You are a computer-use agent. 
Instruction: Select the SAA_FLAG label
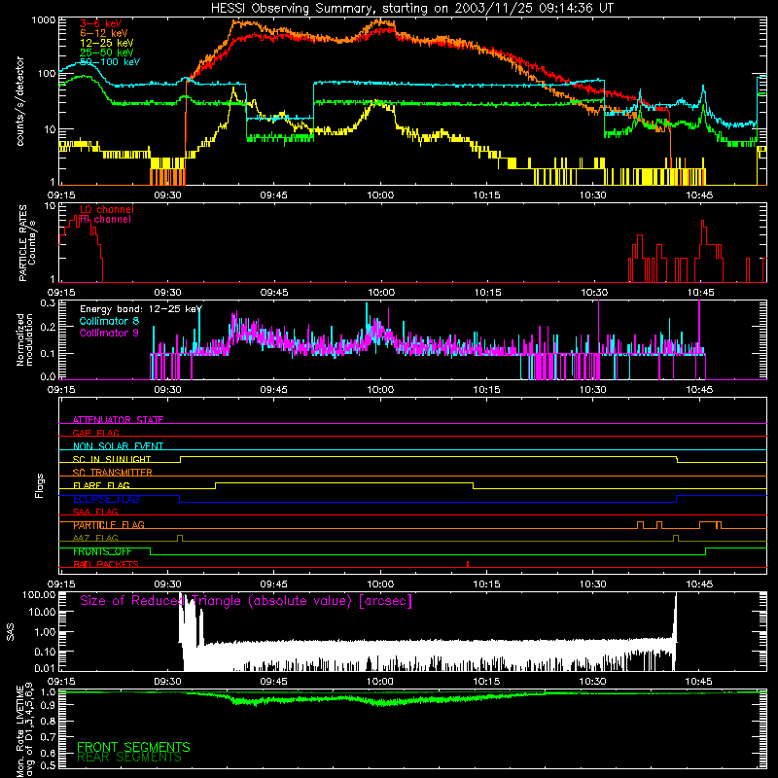[95, 512]
